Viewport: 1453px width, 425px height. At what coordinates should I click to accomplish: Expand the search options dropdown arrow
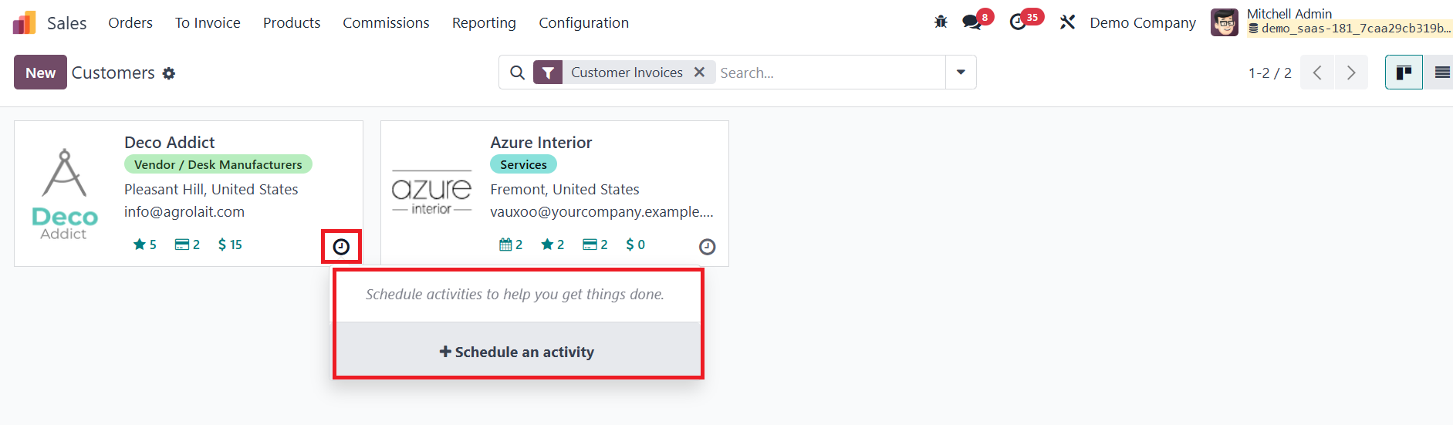click(x=961, y=73)
